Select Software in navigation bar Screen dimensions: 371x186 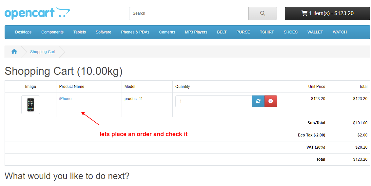tap(103, 32)
